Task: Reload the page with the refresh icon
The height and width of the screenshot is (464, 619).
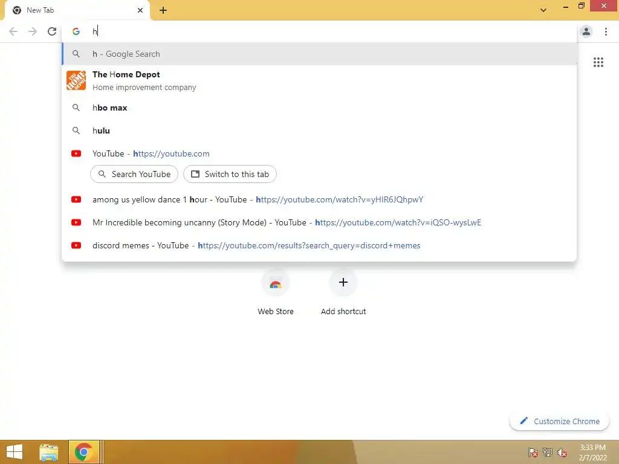Action: point(52,31)
